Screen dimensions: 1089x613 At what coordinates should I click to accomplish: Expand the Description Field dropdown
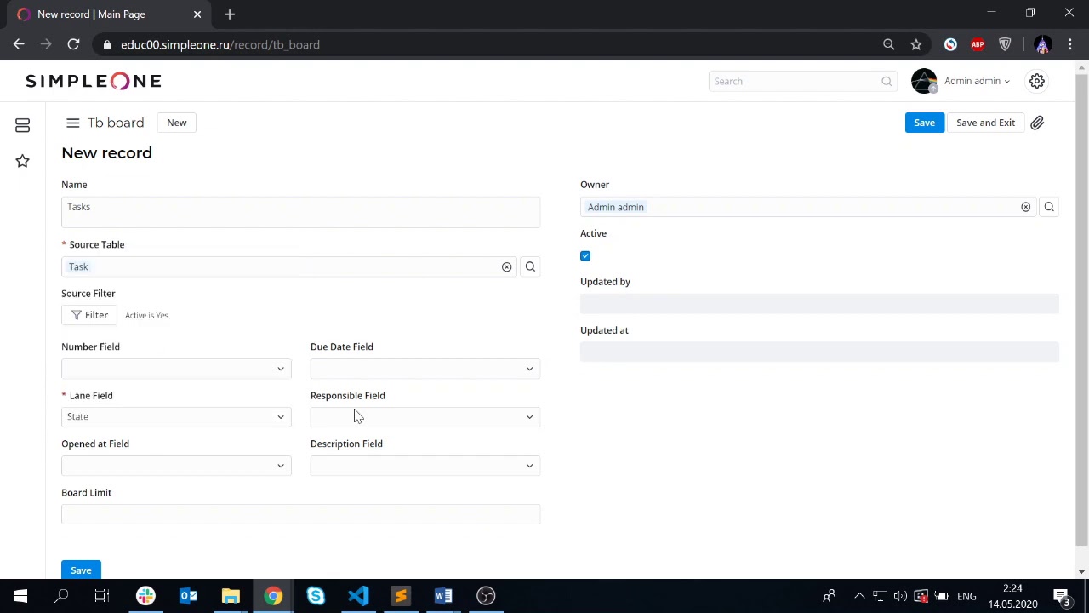pos(425,466)
